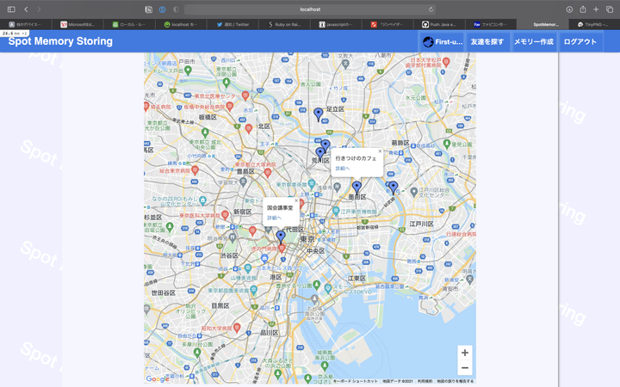Switch to the TinyPNG tab
This screenshot has width=620, height=387.
pyautogui.click(x=594, y=24)
